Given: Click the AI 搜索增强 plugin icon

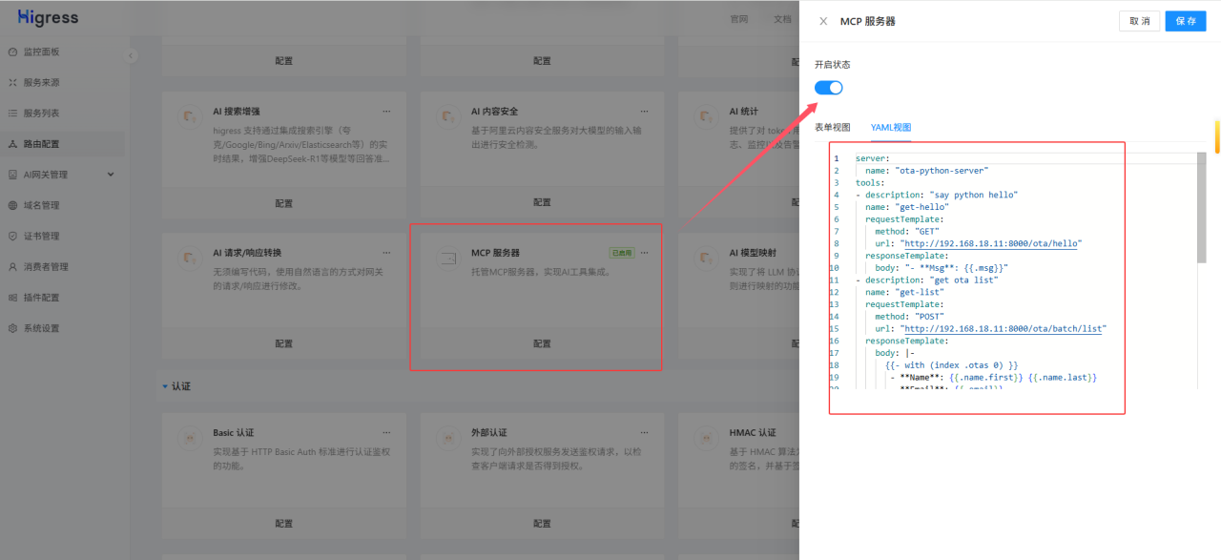Looking at the screenshot, I should click(189, 116).
